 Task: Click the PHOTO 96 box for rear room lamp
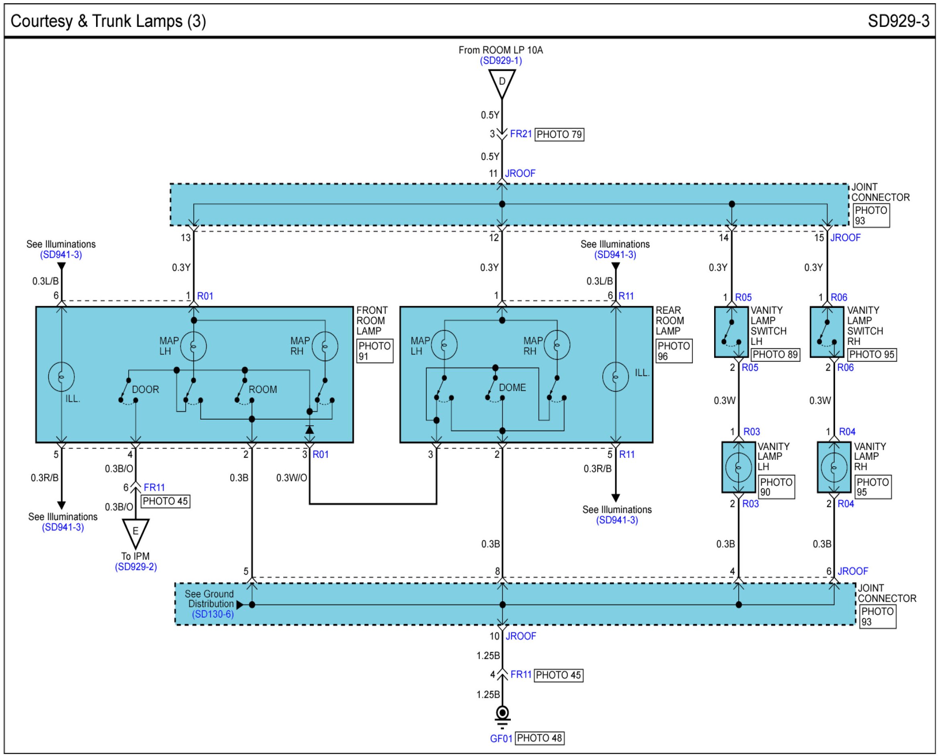673,351
